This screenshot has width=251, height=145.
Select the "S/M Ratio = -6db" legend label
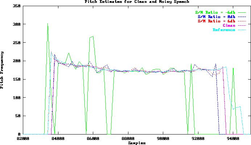tap(215, 12)
